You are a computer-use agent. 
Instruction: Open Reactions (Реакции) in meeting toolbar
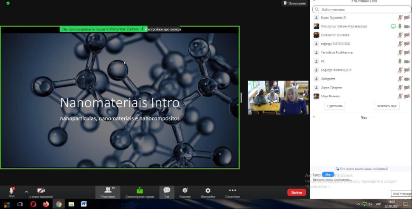coord(185,192)
